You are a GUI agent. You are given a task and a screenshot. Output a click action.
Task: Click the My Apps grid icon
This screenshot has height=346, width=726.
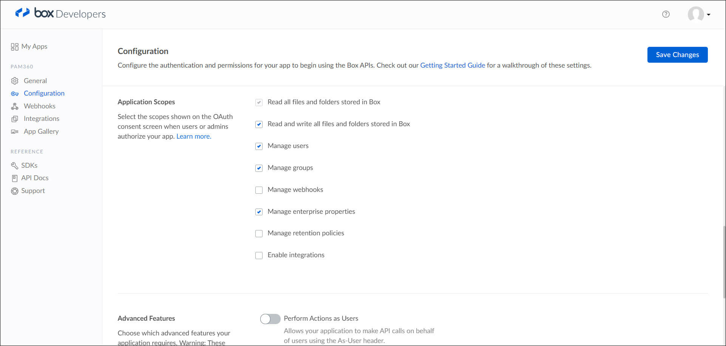click(x=15, y=47)
